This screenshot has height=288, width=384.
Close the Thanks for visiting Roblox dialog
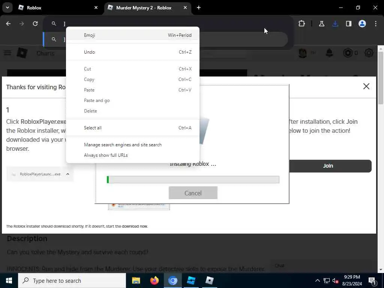click(x=366, y=86)
